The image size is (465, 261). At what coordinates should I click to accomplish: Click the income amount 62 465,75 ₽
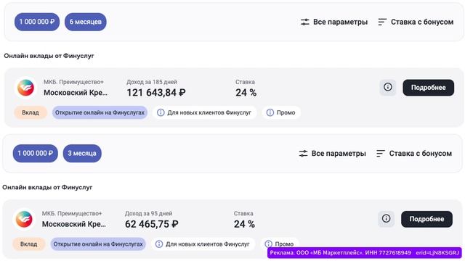tap(152, 224)
